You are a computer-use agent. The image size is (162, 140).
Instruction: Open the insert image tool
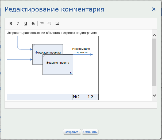tap(57, 24)
